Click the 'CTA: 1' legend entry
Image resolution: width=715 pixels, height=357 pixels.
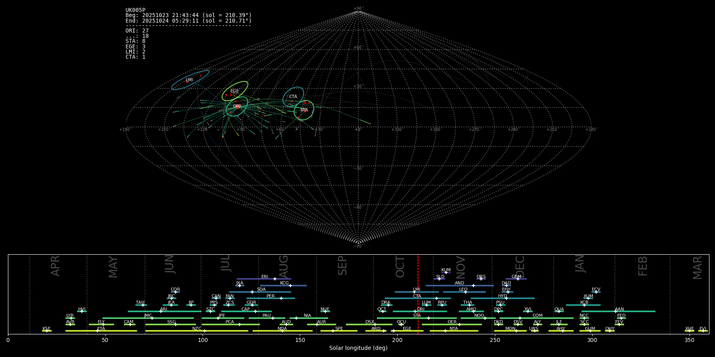(x=135, y=57)
